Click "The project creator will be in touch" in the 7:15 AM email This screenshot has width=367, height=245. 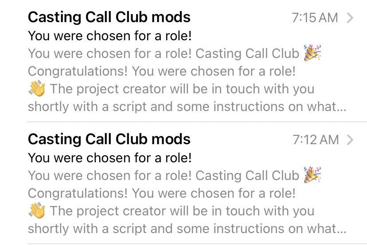(182, 89)
